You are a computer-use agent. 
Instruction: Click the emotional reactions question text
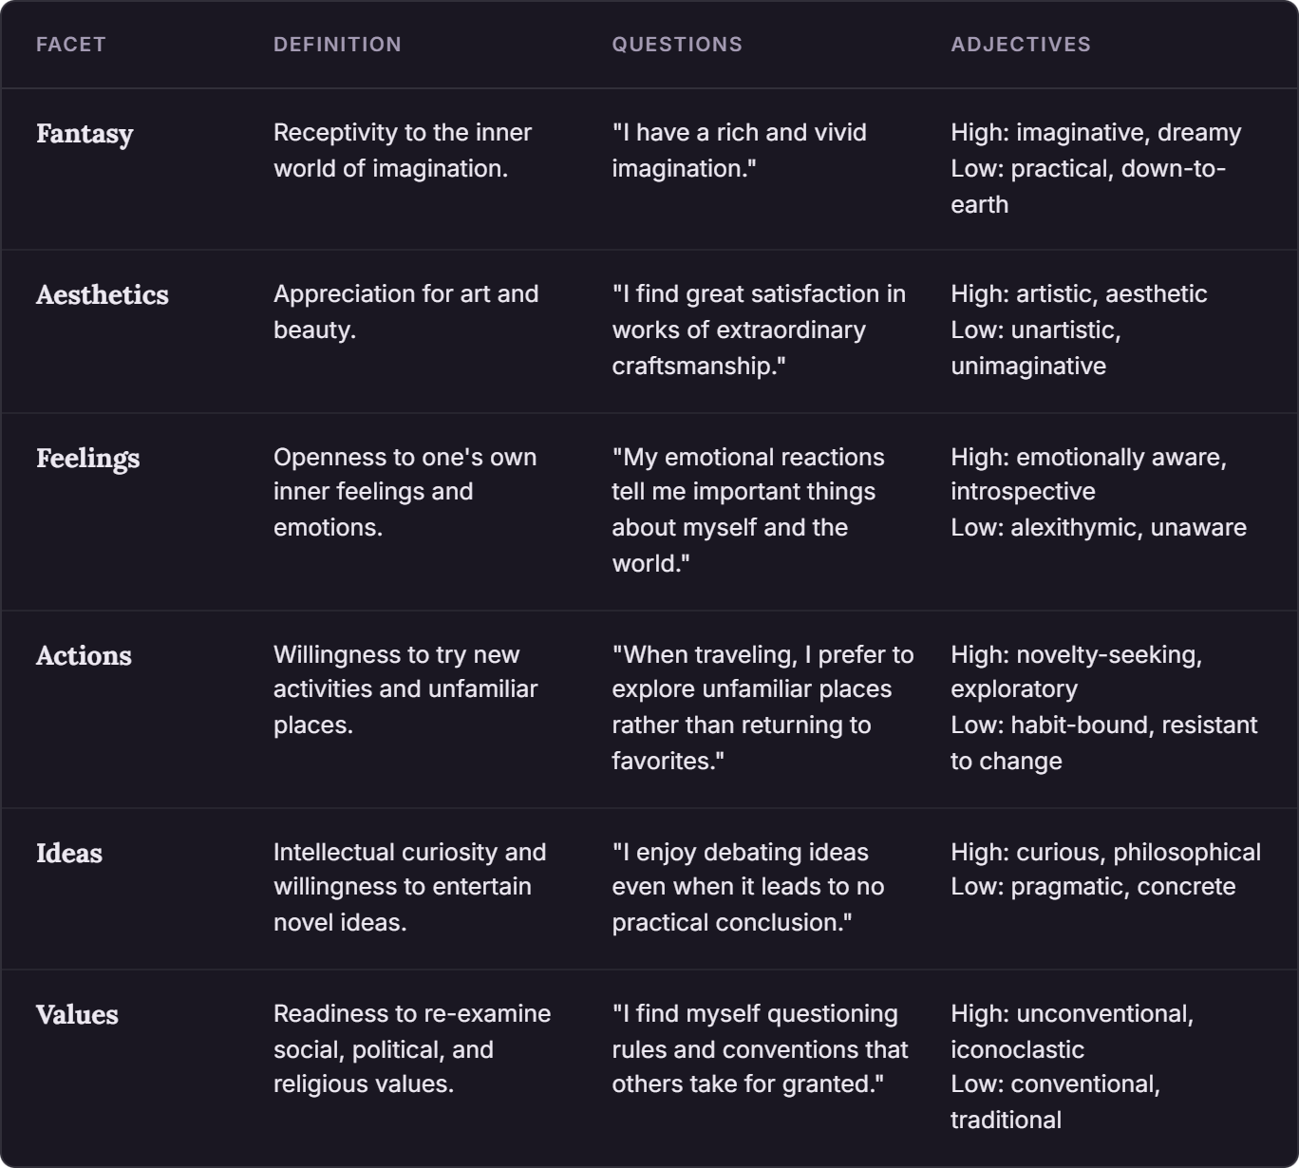click(748, 510)
